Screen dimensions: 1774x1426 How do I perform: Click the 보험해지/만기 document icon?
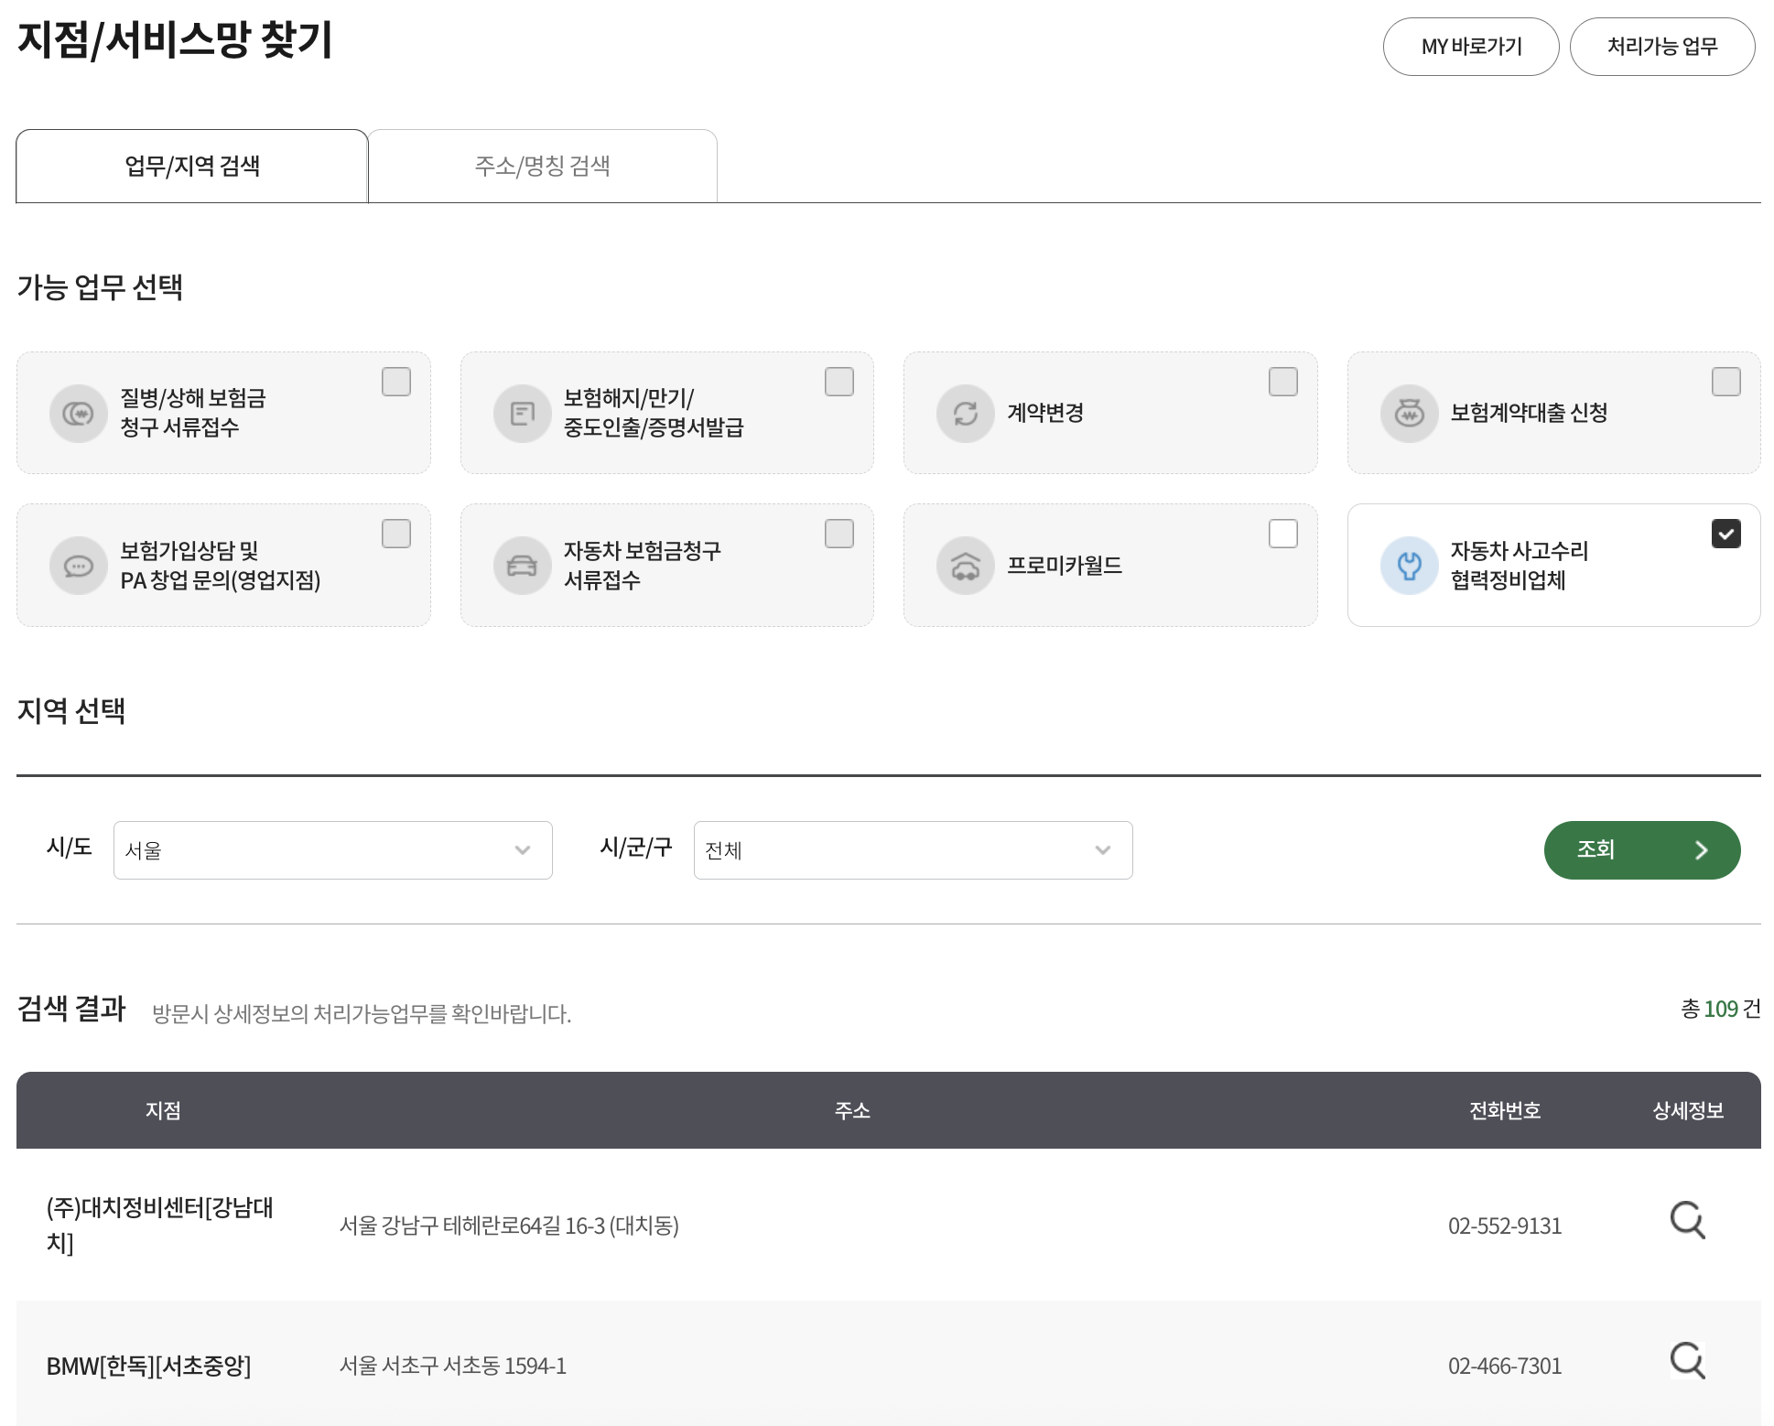(522, 414)
